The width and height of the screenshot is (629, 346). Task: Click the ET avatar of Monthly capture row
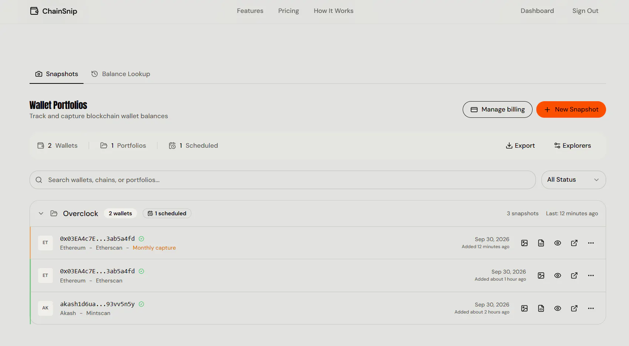pos(45,243)
